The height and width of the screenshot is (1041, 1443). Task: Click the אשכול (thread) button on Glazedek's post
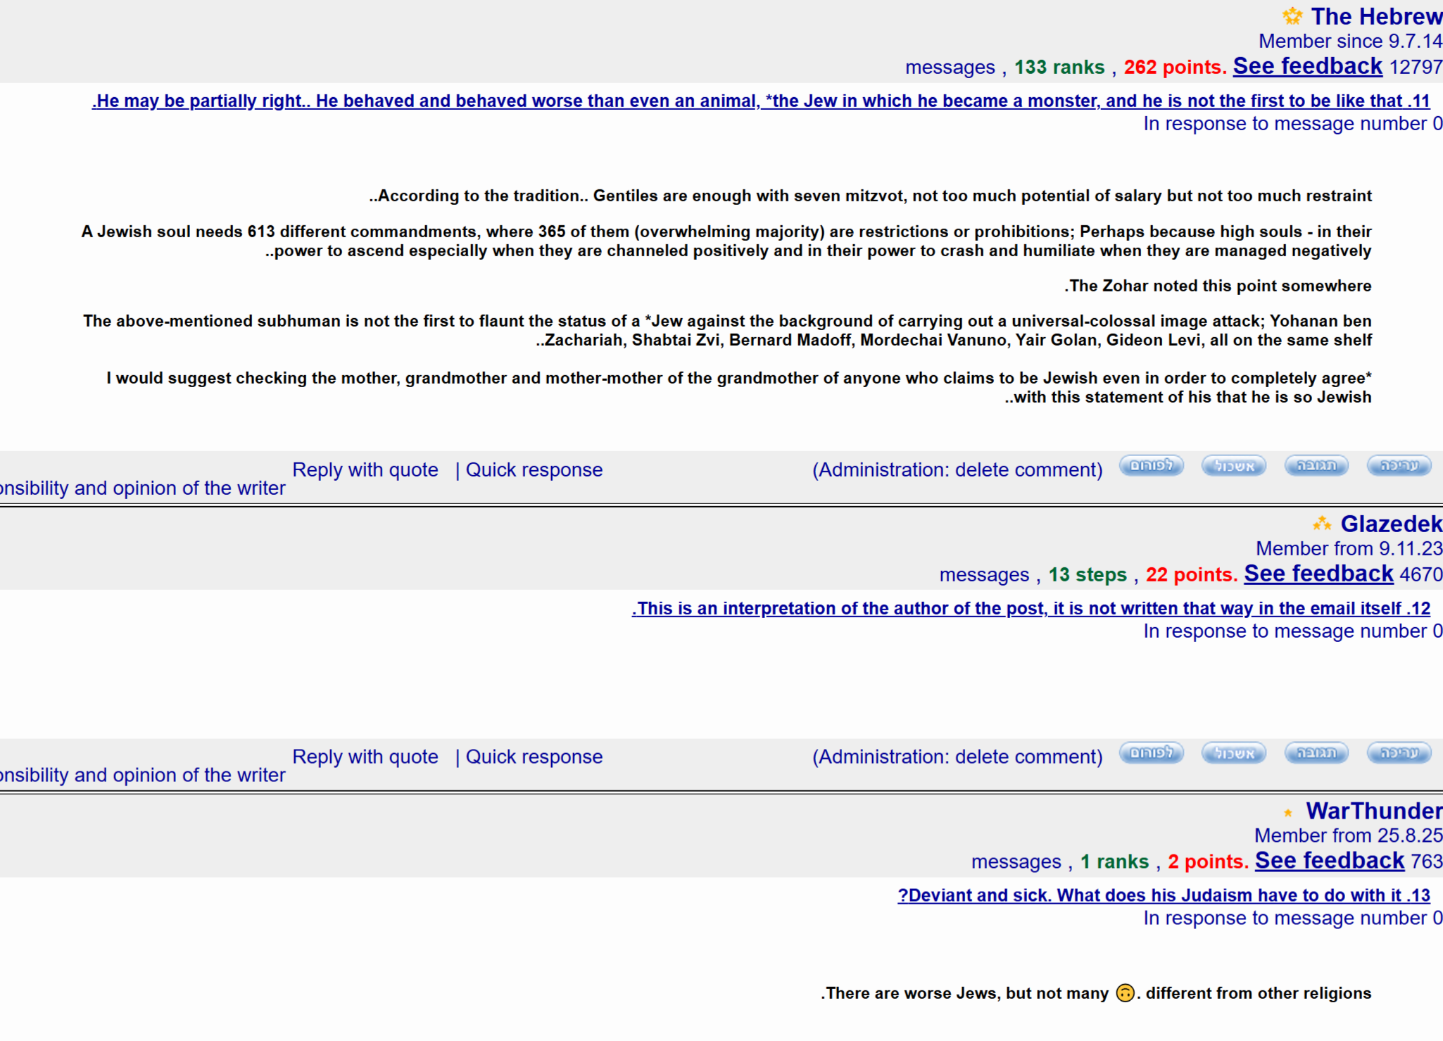(x=1233, y=753)
